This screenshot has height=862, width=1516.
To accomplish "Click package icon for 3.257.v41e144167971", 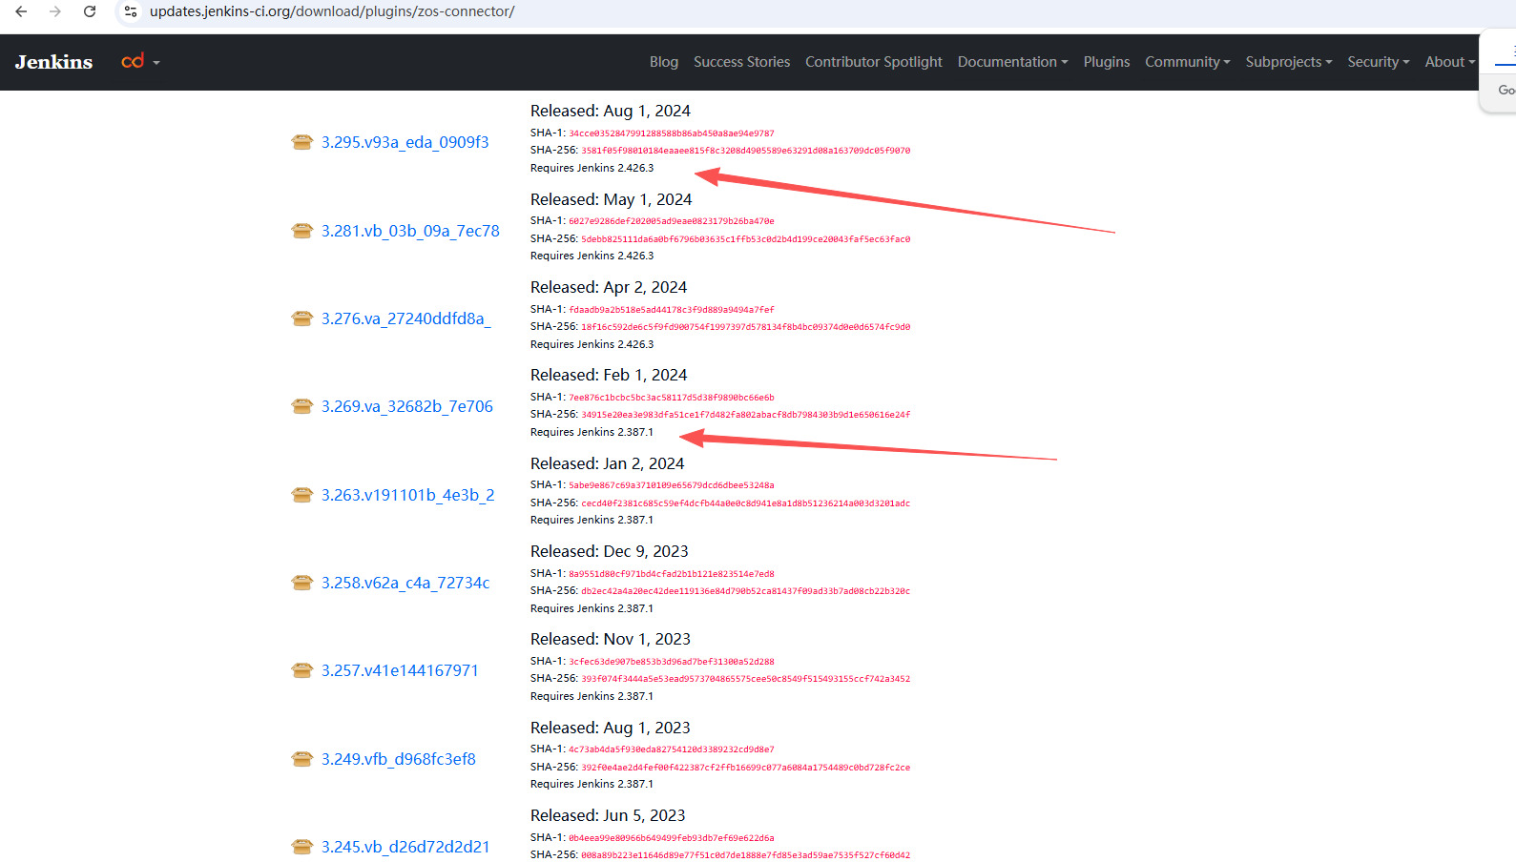I will (x=302, y=670).
